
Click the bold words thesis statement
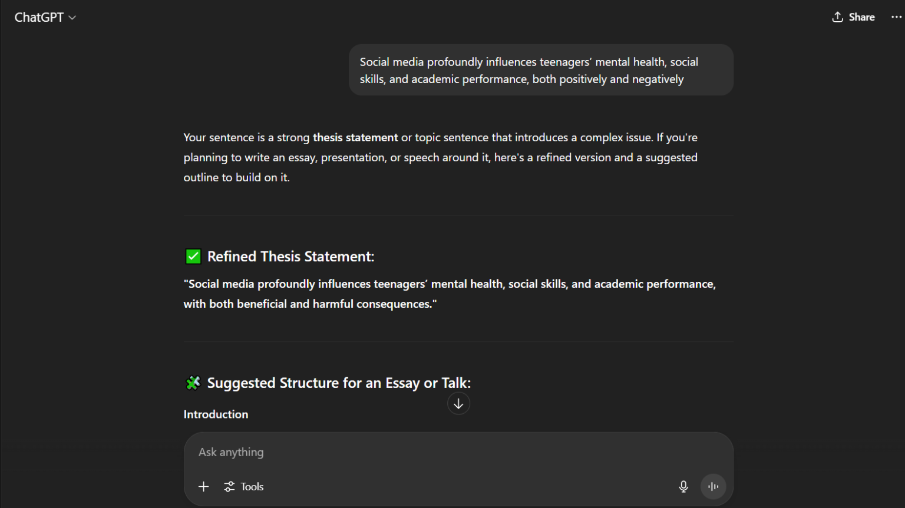pos(355,138)
